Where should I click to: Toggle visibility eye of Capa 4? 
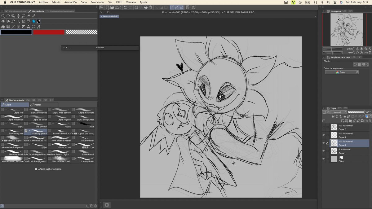pyautogui.click(x=324, y=143)
